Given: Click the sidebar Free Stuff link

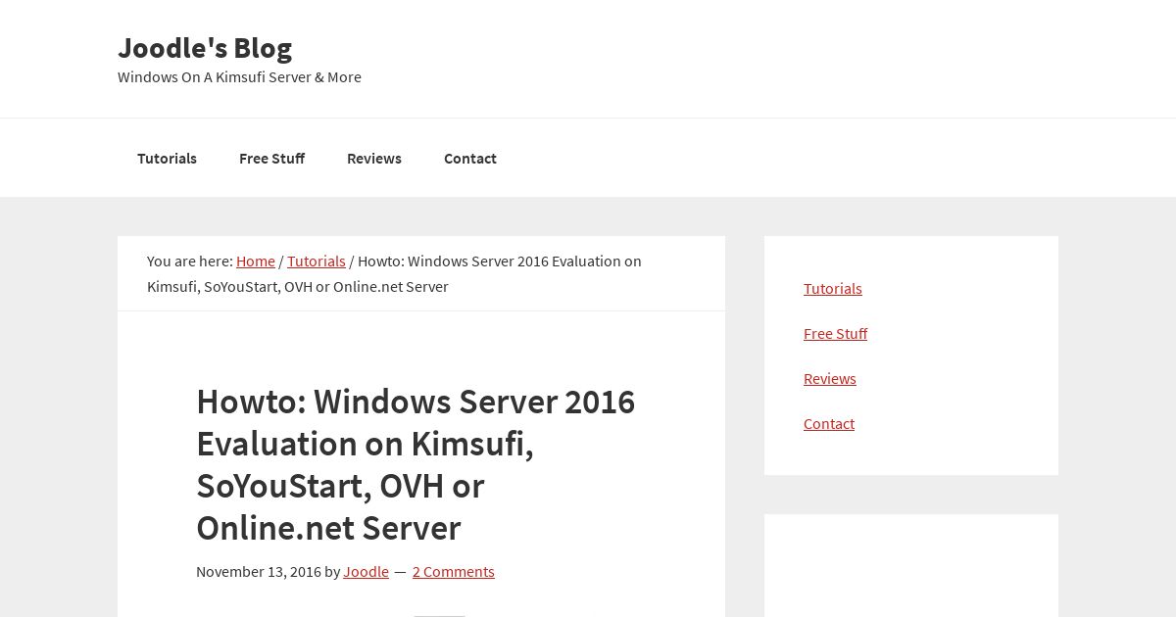Looking at the screenshot, I should 835,333.
